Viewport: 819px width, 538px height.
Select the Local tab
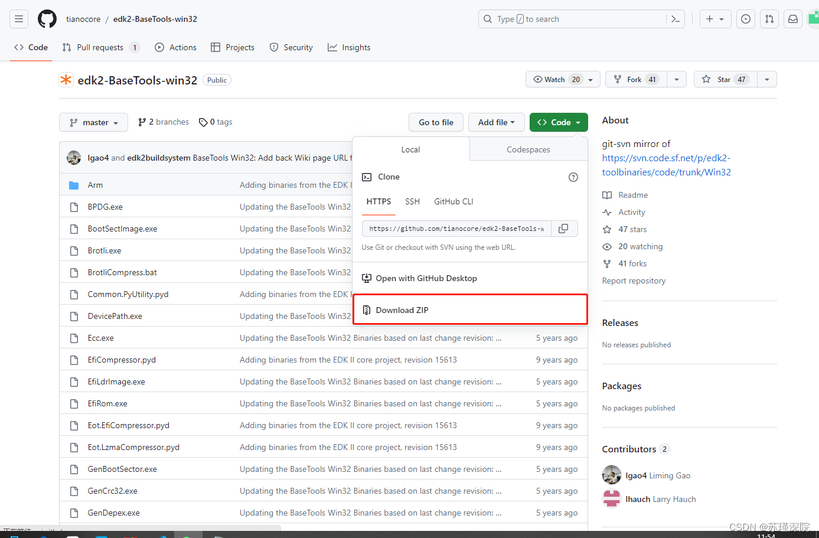click(411, 149)
